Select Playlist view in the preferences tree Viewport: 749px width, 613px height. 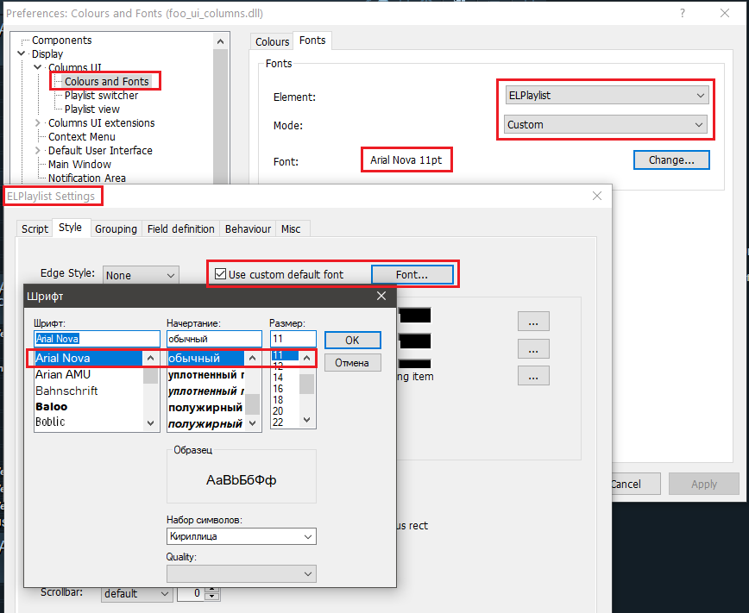click(x=91, y=109)
